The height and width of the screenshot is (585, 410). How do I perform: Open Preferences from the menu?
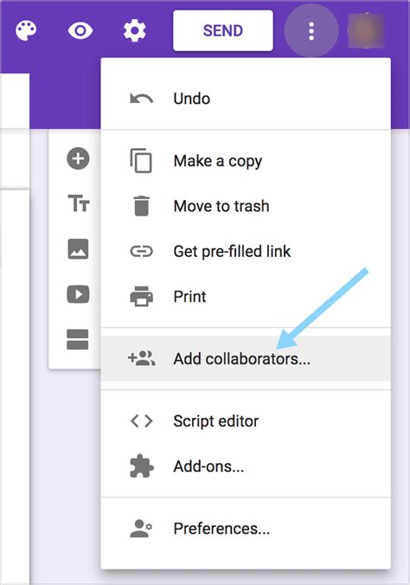pyautogui.click(x=246, y=528)
